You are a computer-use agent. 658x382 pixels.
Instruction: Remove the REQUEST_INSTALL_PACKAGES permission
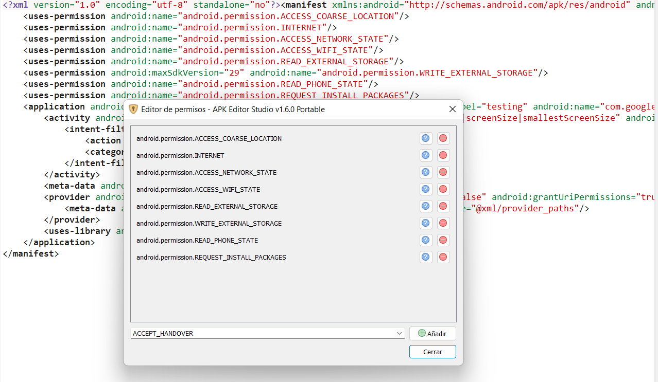tap(443, 257)
